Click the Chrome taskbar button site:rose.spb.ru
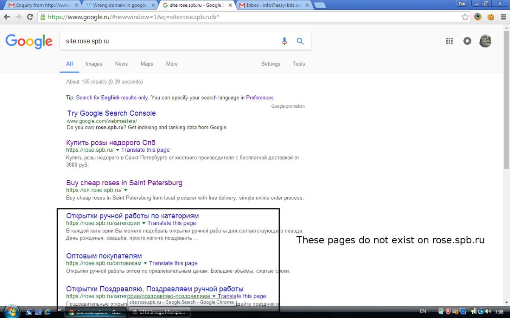This screenshot has height=318, width=510. pyautogui.click(x=96, y=312)
